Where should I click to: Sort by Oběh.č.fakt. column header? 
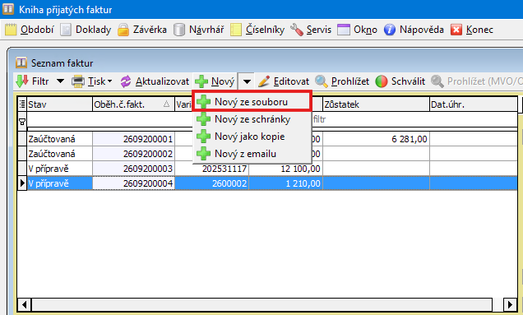pos(133,104)
